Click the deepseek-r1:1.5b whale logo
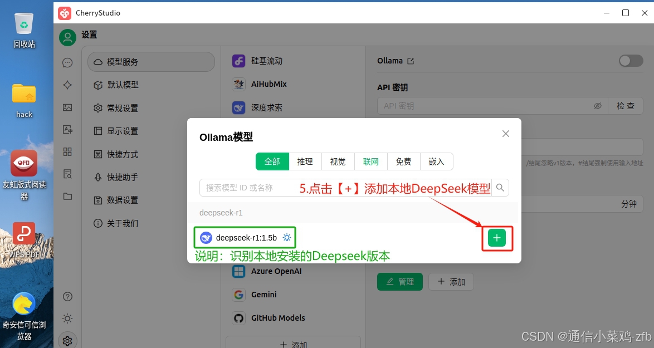 206,238
